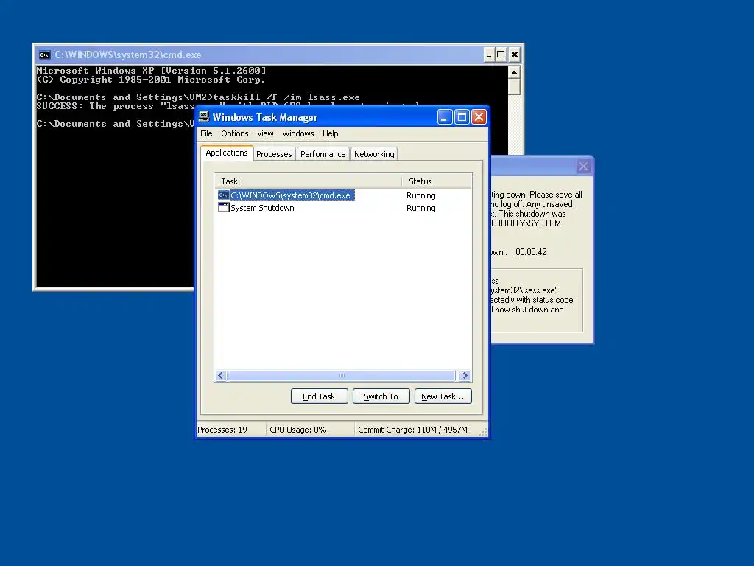Click the Microsoft Windows XP version line
Image resolution: width=754 pixels, height=566 pixels.
(x=151, y=71)
